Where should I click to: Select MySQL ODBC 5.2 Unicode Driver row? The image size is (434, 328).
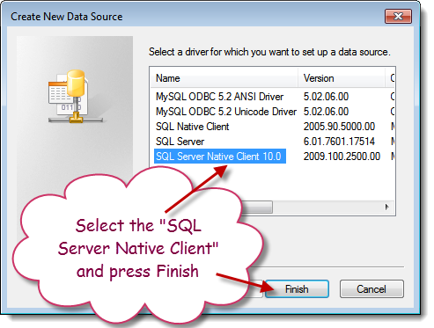[x=226, y=112]
